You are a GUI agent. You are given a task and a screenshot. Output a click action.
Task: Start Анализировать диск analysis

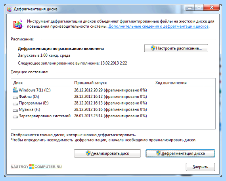(x=107, y=154)
